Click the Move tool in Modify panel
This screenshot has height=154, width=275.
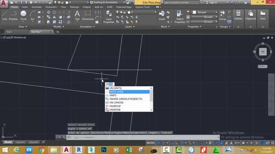pyautogui.click(x=49, y=12)
